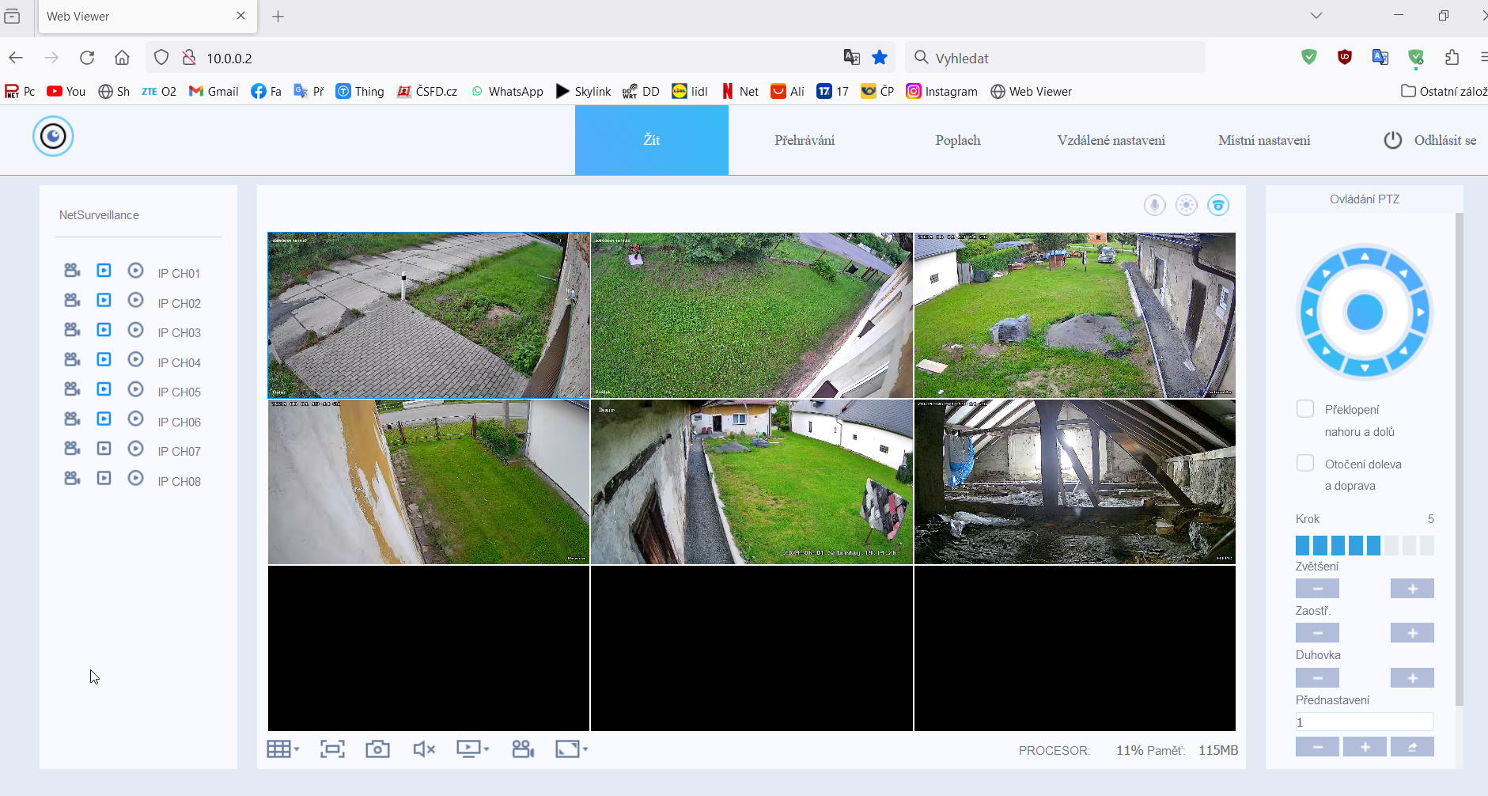Open the Vzdálené nastavení tab

click(x=1111, y=140)
